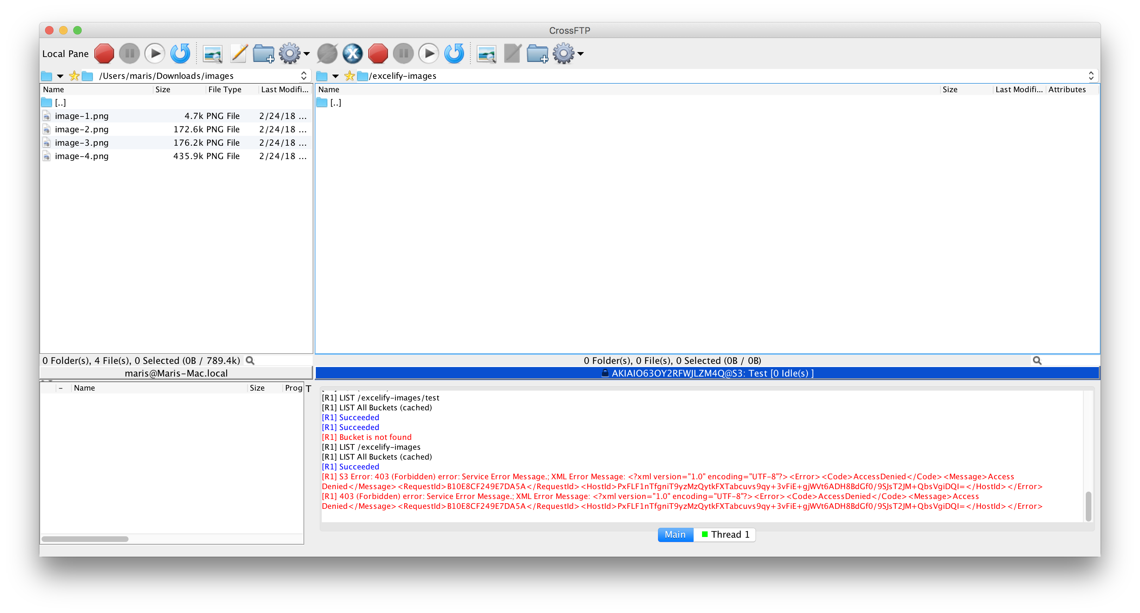Select the Main log tab
Screen dimensions: 1140x613
tap(675, 534)
